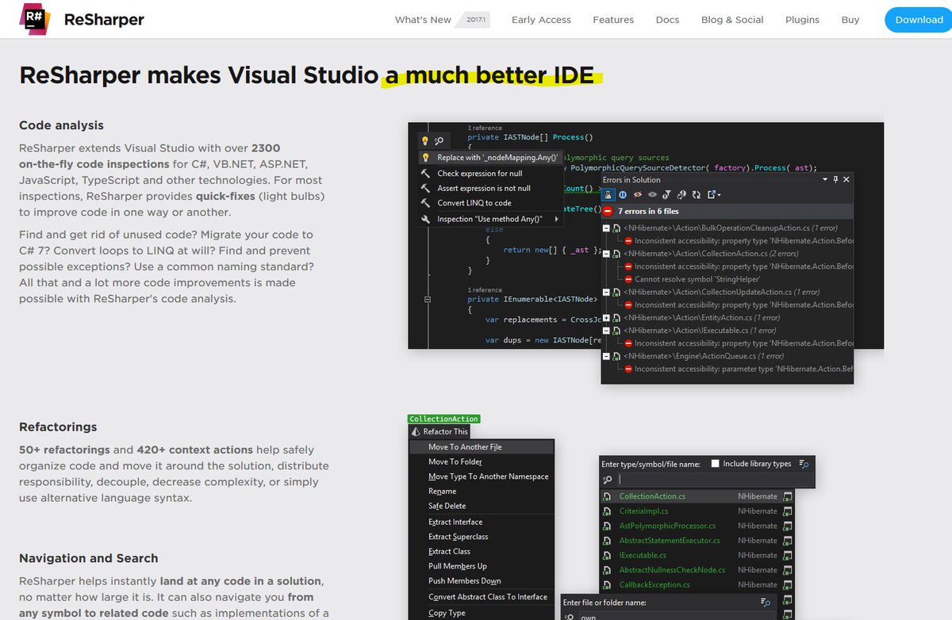
Task: Open the Docs link
Action: pos(667,20)
